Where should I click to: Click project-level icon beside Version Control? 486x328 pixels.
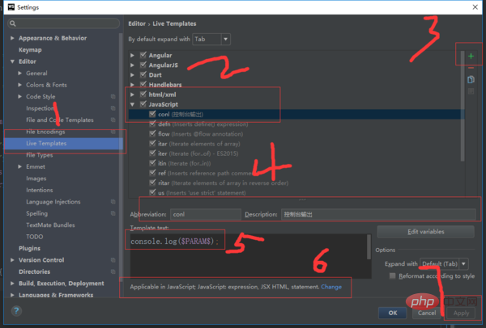(113, 260)
